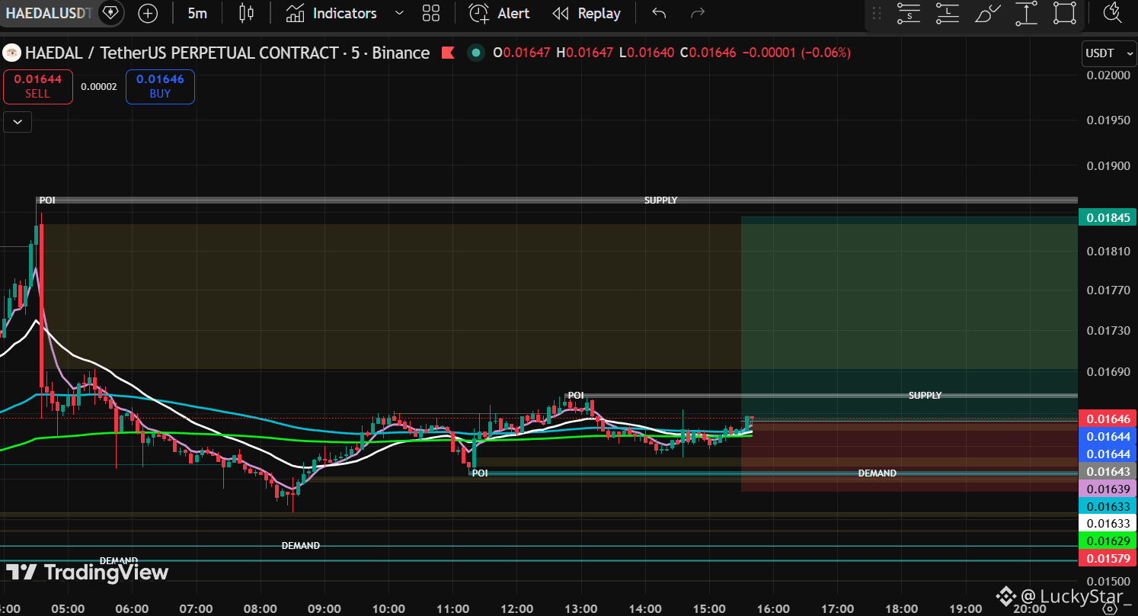
Task: Click the upper SUPPLY zone label
Action: 660,201
